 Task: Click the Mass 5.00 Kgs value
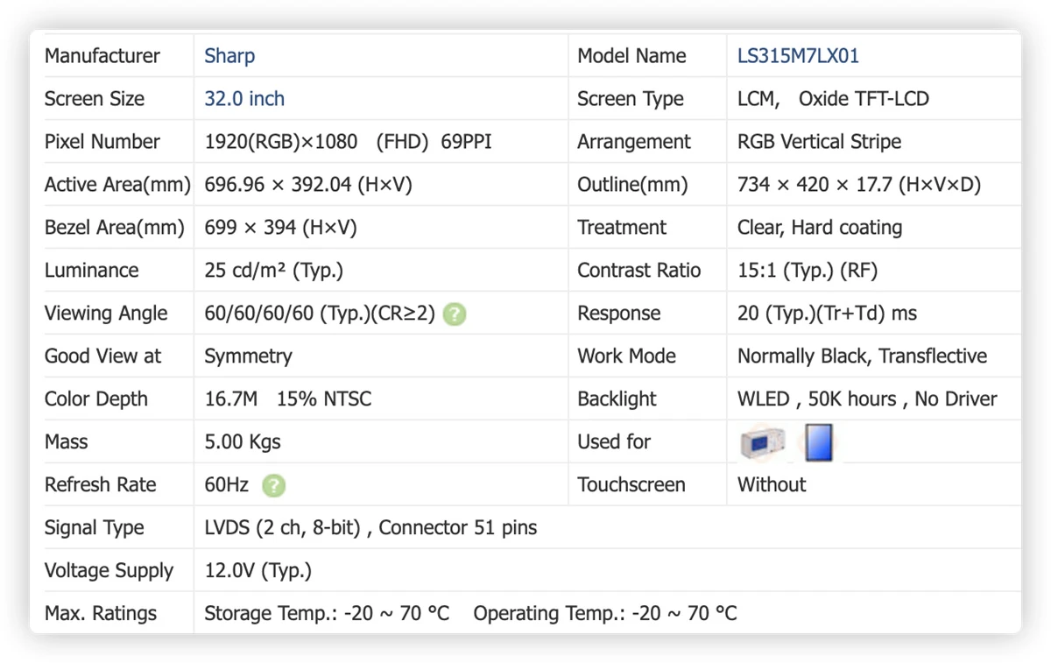click(x=243, y=442)
